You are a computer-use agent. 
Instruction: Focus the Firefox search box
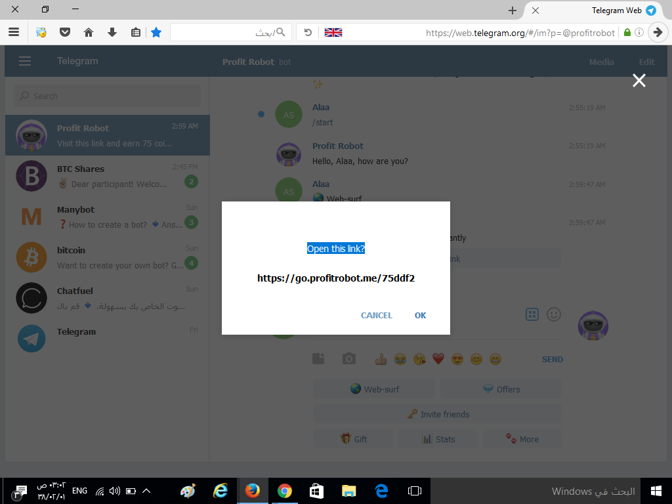[231, 32]
